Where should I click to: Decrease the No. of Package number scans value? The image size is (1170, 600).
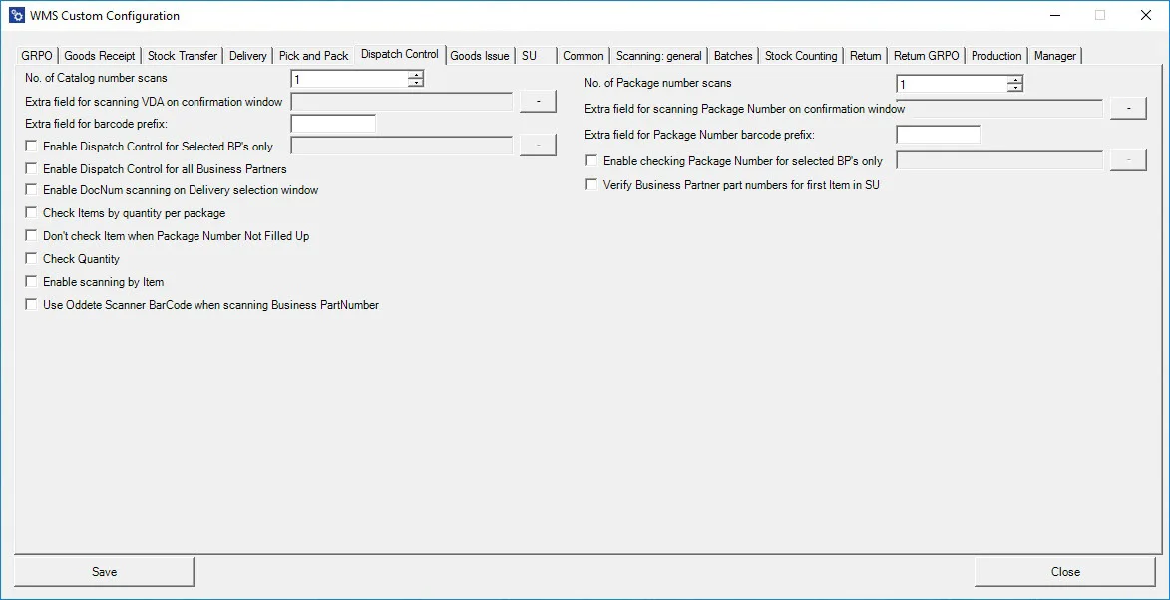(x=1015, y=89)
